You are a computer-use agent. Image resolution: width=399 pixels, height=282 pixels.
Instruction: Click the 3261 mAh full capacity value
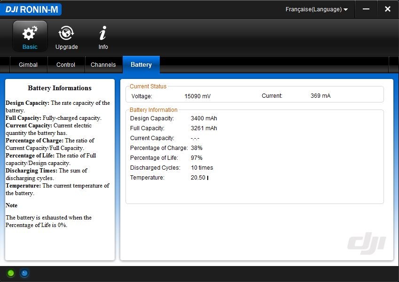pos(204,128)
